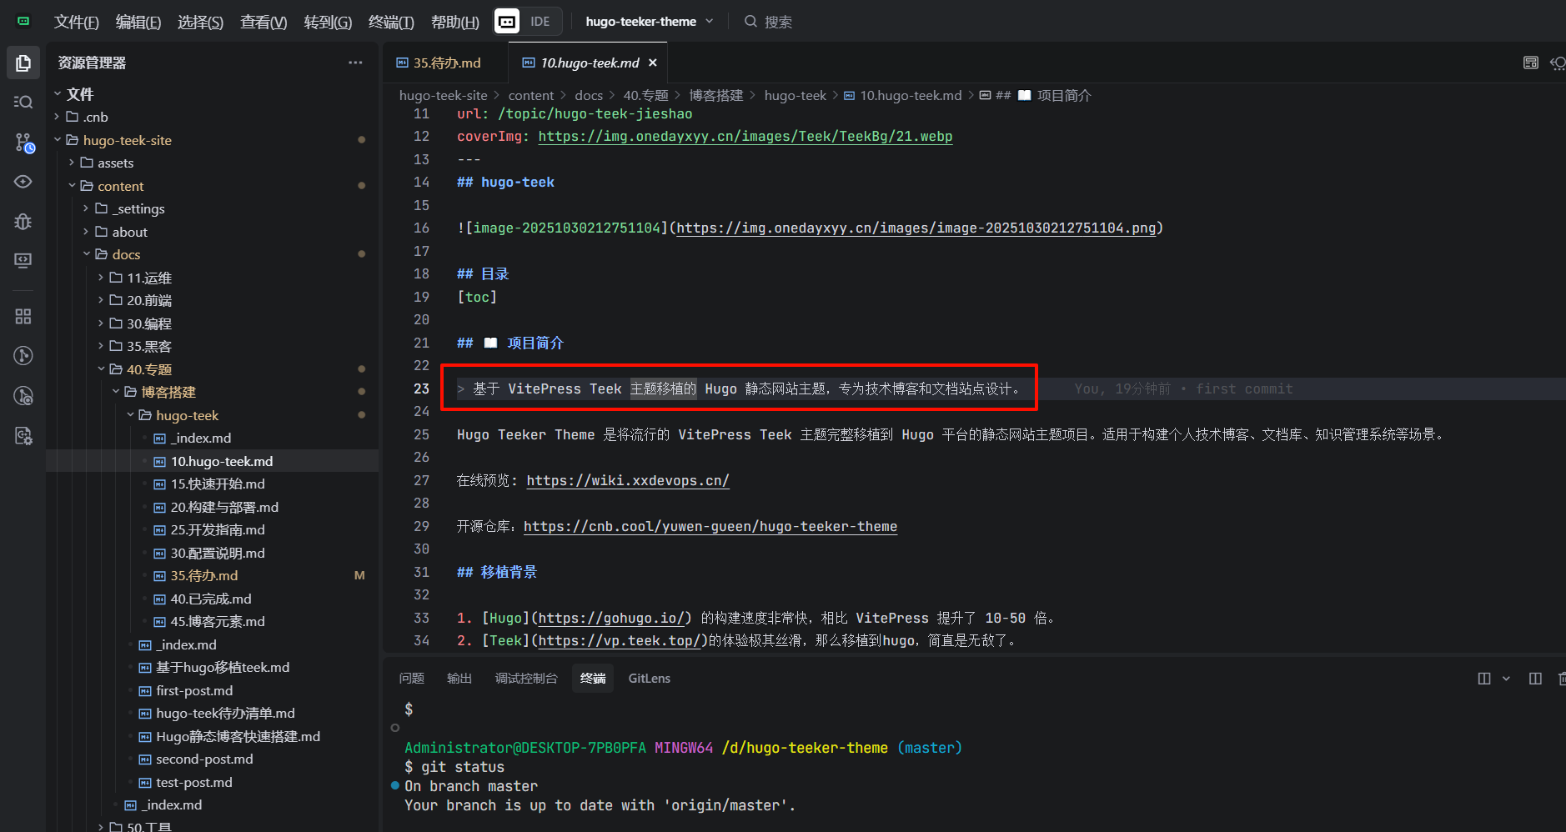The height and width of the screenshot is (832, 1566).
Task: Open the hugo-teeker-theme project dropdown
Action: click(x=649, y=22)
